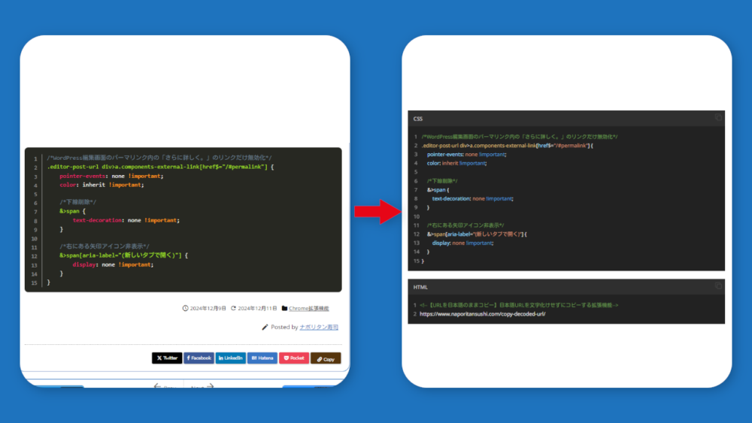Open the author link ナポリタン寿司
Image resolution: width=752 pixels, height=423 pixels.
pos(319,327)
